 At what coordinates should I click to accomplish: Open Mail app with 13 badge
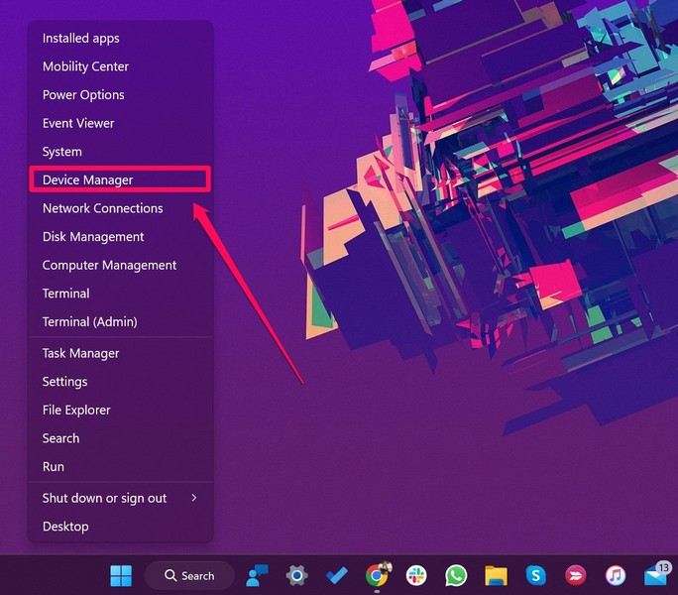[655, 575]
